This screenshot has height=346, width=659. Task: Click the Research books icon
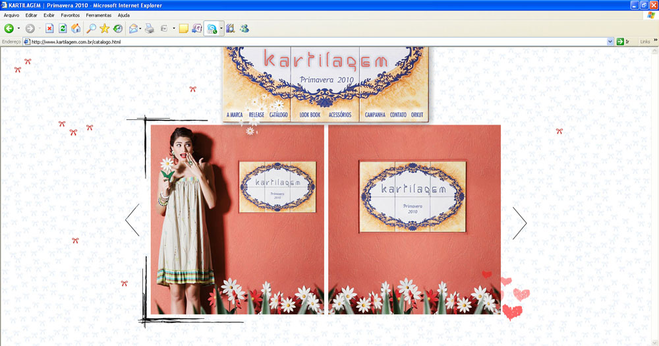pos(230,28)
